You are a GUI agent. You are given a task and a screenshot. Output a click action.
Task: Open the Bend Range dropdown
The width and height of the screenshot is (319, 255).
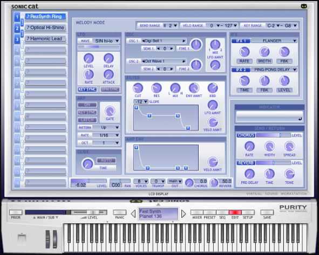point(170,25)
